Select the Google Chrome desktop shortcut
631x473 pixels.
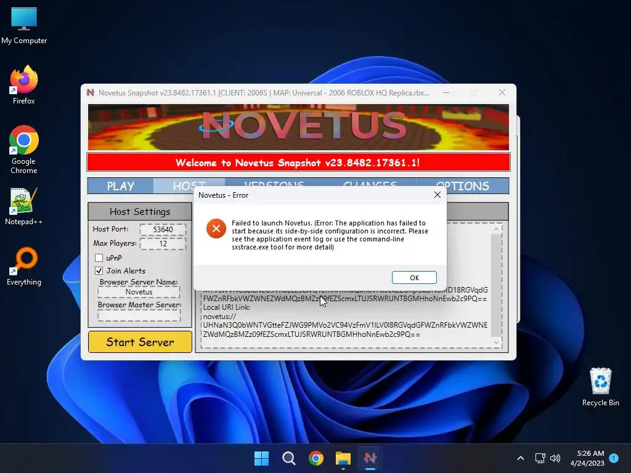tap(24, 150)
